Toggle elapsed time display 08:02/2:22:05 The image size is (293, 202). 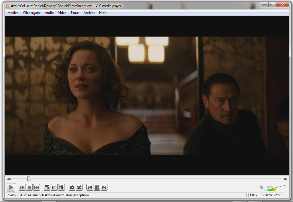click(x=271, y=195)
